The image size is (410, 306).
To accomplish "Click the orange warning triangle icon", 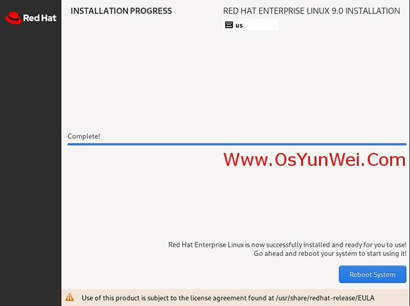I will (70, 297).
